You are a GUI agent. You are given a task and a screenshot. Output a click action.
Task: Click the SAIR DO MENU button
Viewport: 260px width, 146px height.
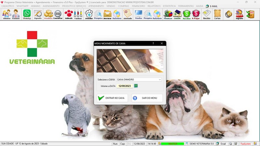(147, 98)
